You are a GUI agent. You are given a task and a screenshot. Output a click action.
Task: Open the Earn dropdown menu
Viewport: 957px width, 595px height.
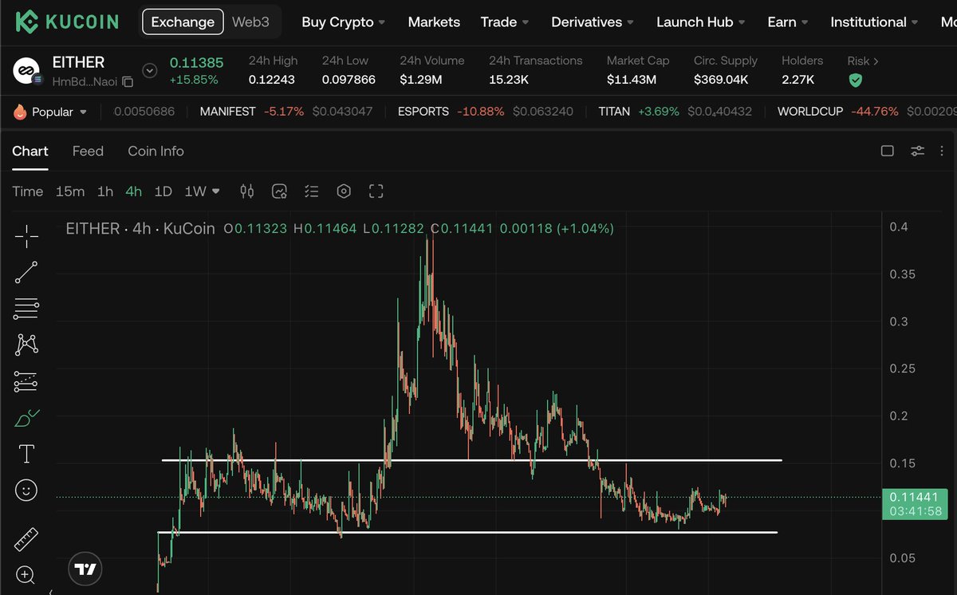(x=788, y=22)
